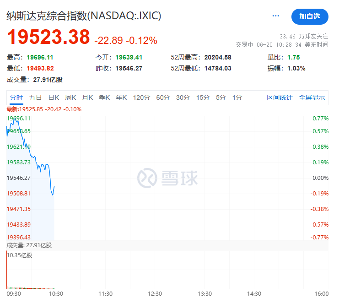Click the 最高 value 19696.11
Image resolution: width=339 pixels, height=303 pixels.
pyautogui.click(x=40, y=57)
